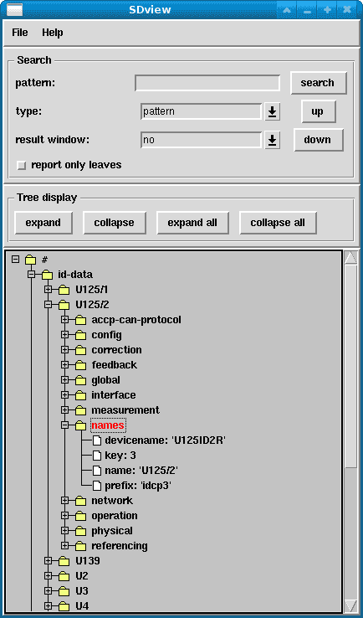Viewport: 363px width, 618px height.
Task: Click the U125/1 folder icon
Action: coord(64,290)
